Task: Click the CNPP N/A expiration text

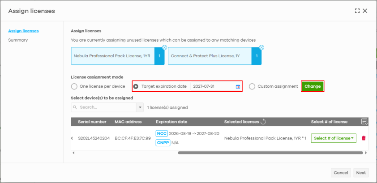Action: point(175,143)
